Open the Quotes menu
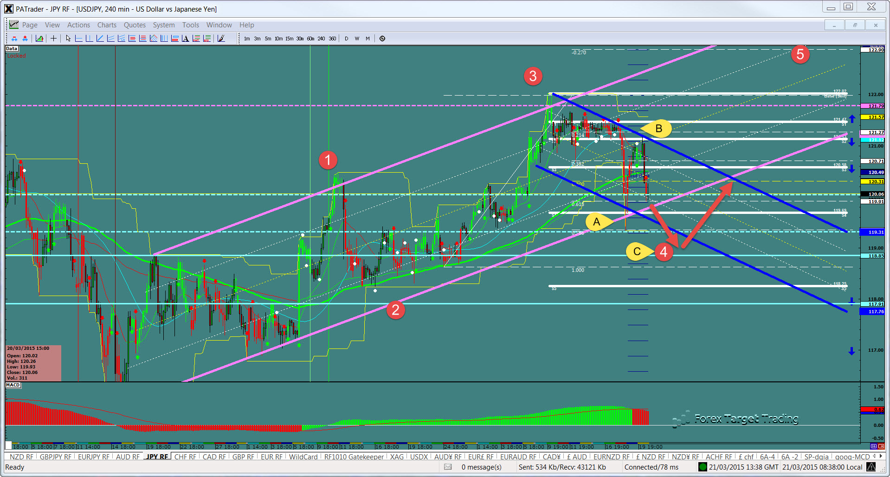This screenshot has width=890, height=477. [x=135, y=25]
